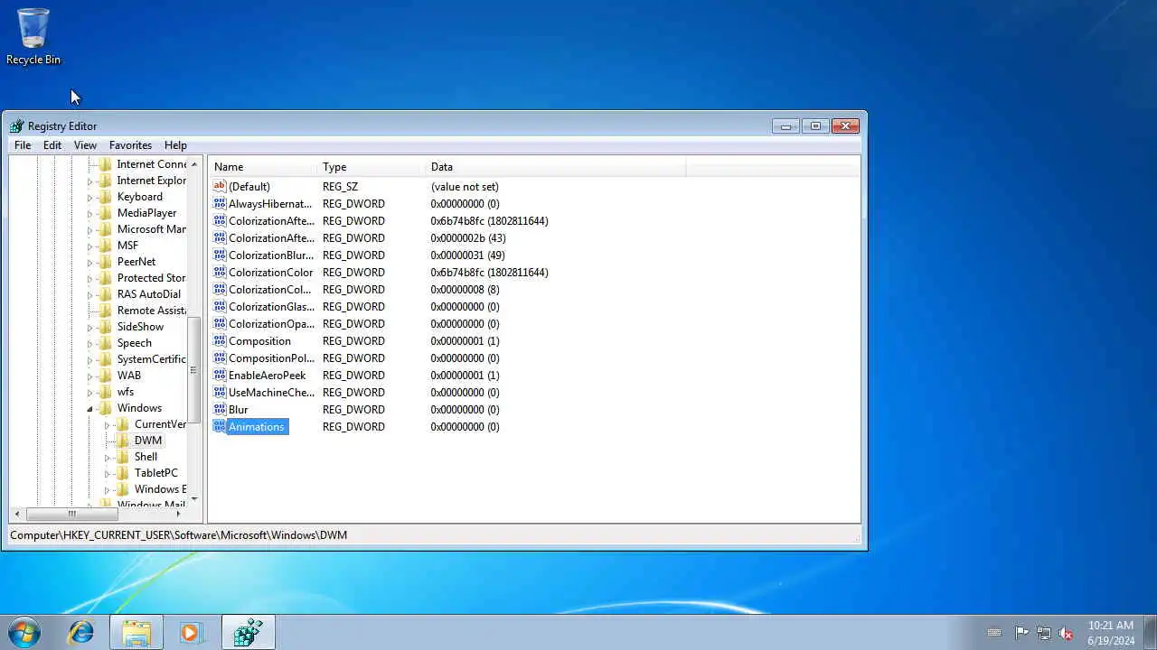
Task: Expand the PeerNet key
Action: coord(89,263)
